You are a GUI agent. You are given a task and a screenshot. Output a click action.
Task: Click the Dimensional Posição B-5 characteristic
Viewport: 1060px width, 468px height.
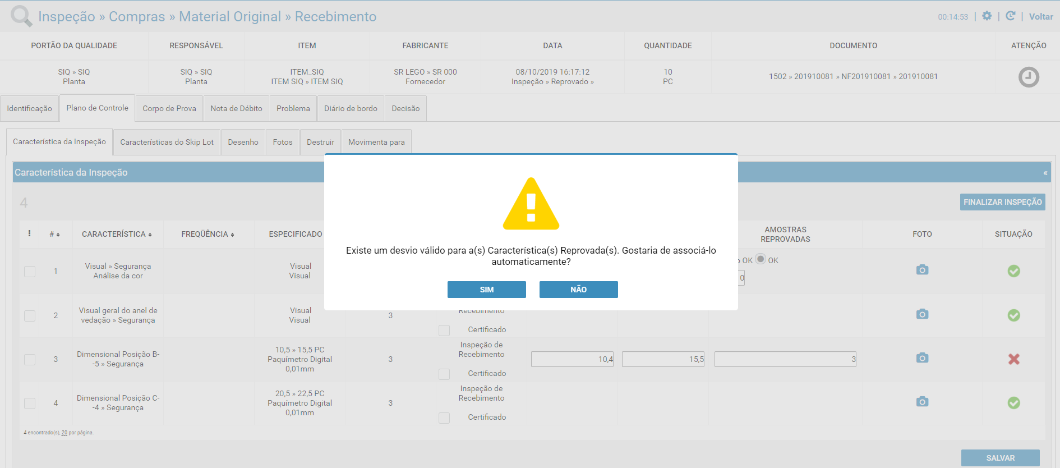118,359
